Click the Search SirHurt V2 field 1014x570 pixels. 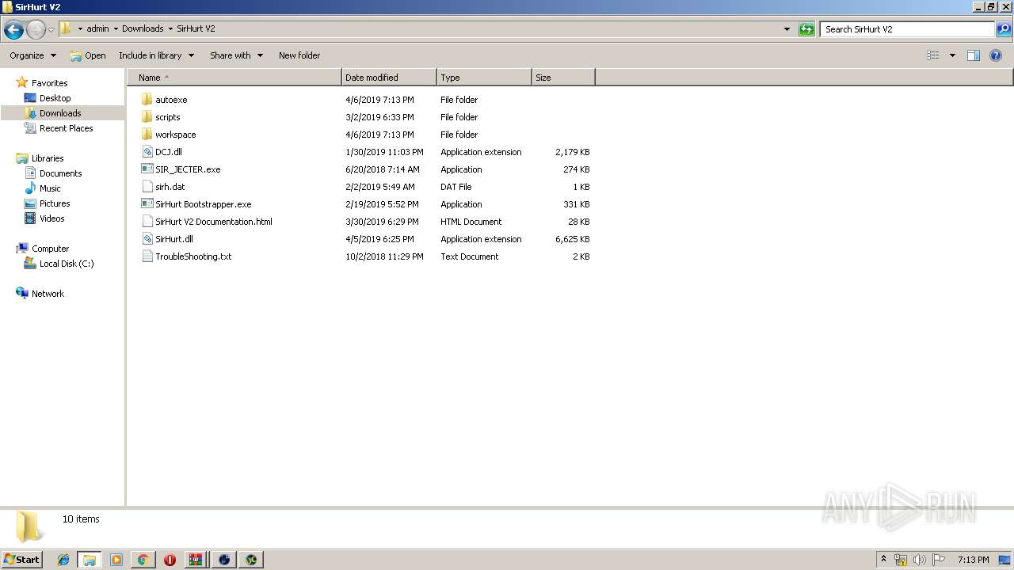pyautogui.click(x=907, y=29)
